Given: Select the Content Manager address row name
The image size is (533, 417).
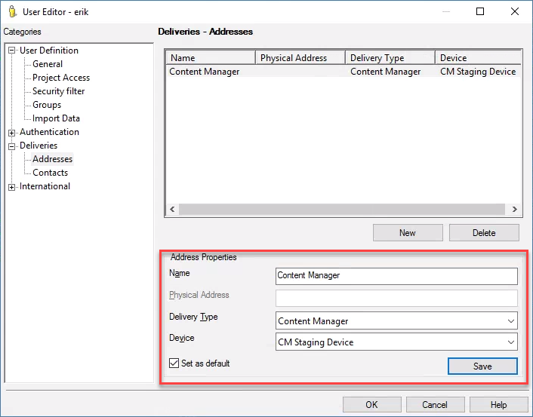Looking at the screenshot, I should pyautogui.click(x=205, y=72).
